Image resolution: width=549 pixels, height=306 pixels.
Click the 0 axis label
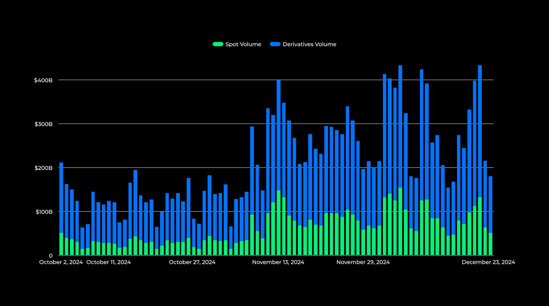pos(51,255)
